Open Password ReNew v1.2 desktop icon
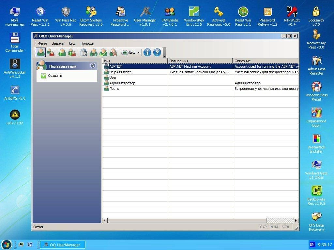 coord(267,16)
